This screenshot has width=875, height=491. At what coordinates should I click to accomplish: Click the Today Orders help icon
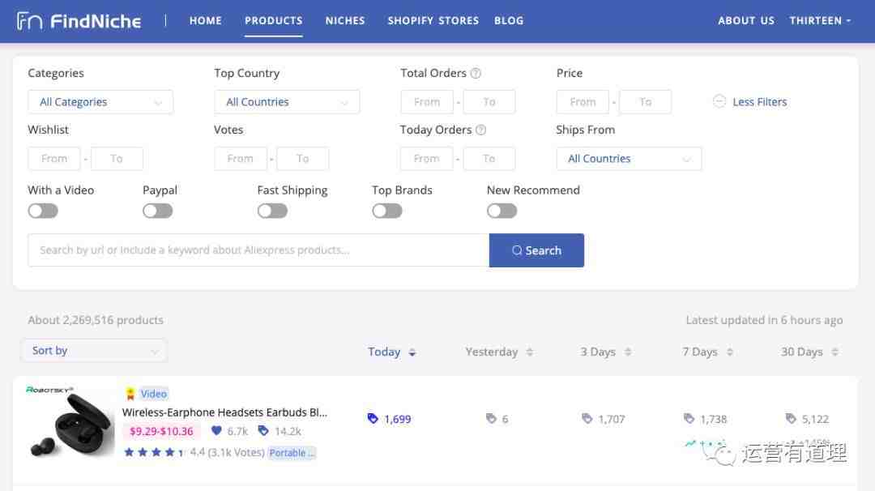480,130
